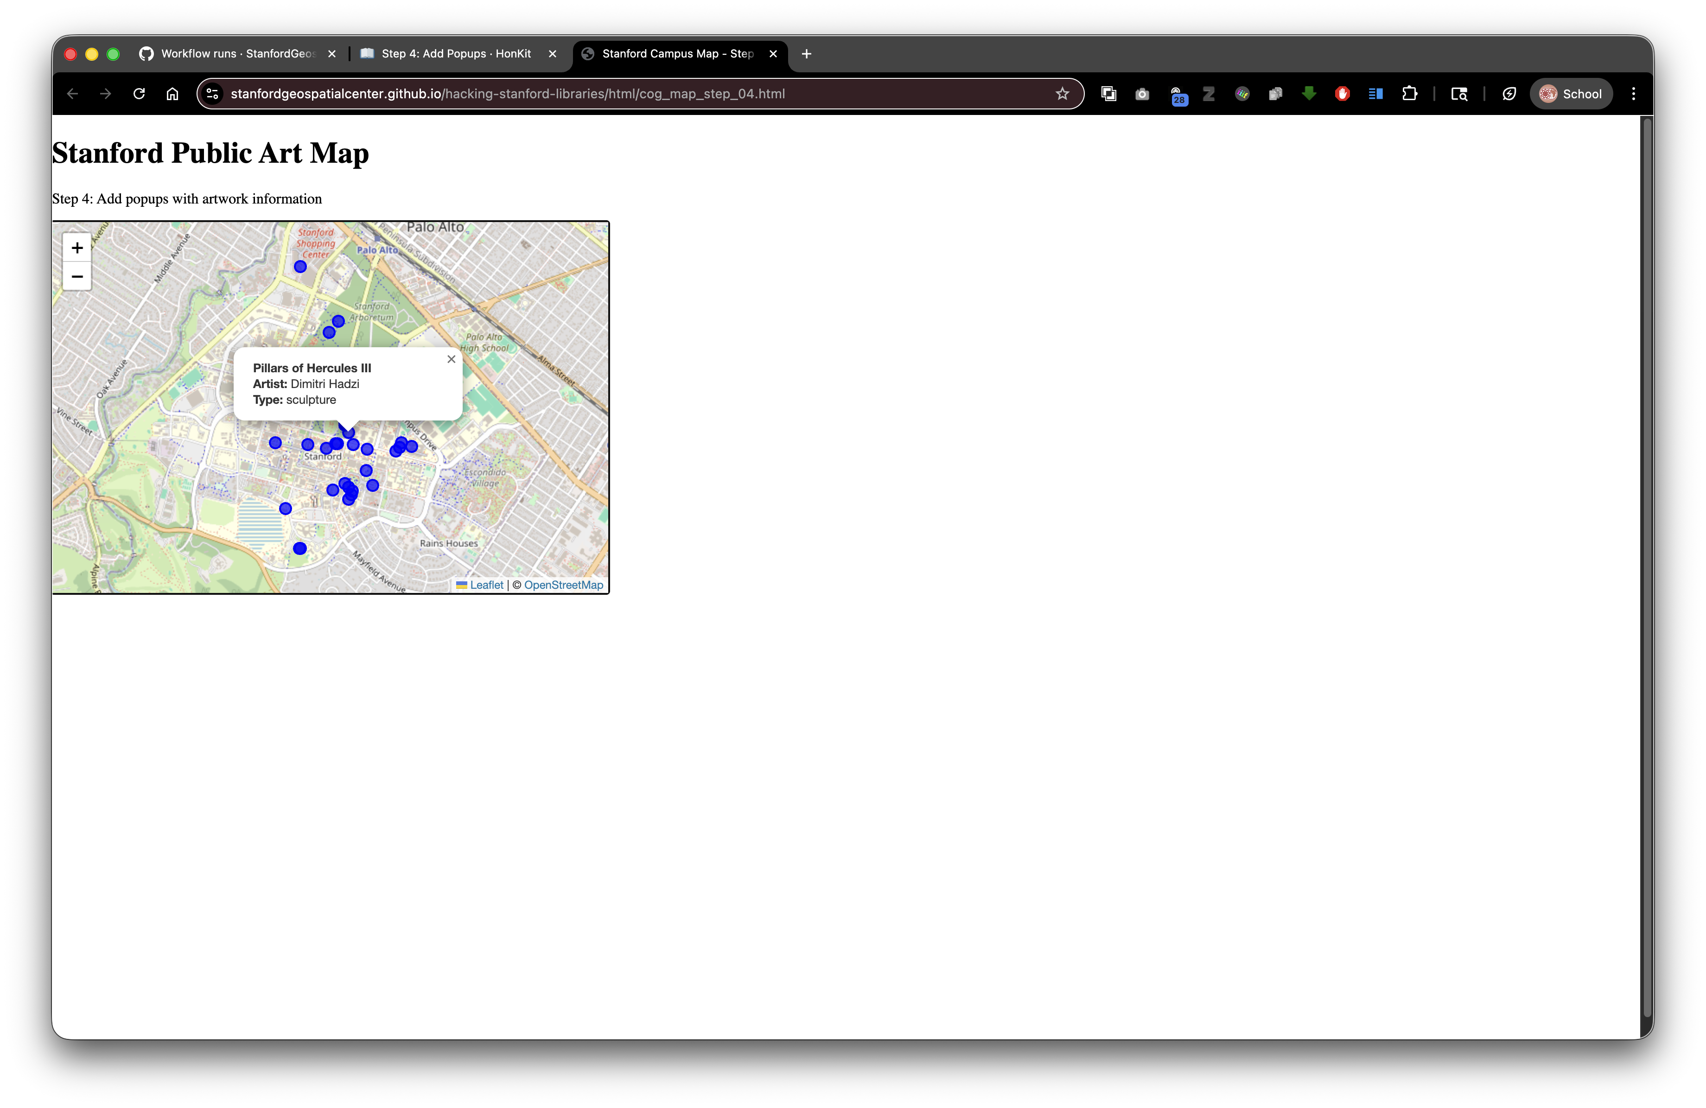Zoom in on the map with plus button

76,247
